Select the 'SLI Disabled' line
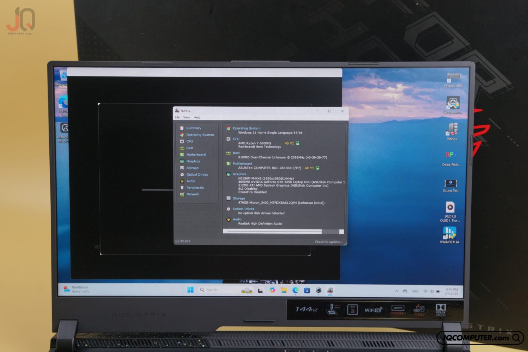Viewport: 528px width, 352px height. pos(247,189)
